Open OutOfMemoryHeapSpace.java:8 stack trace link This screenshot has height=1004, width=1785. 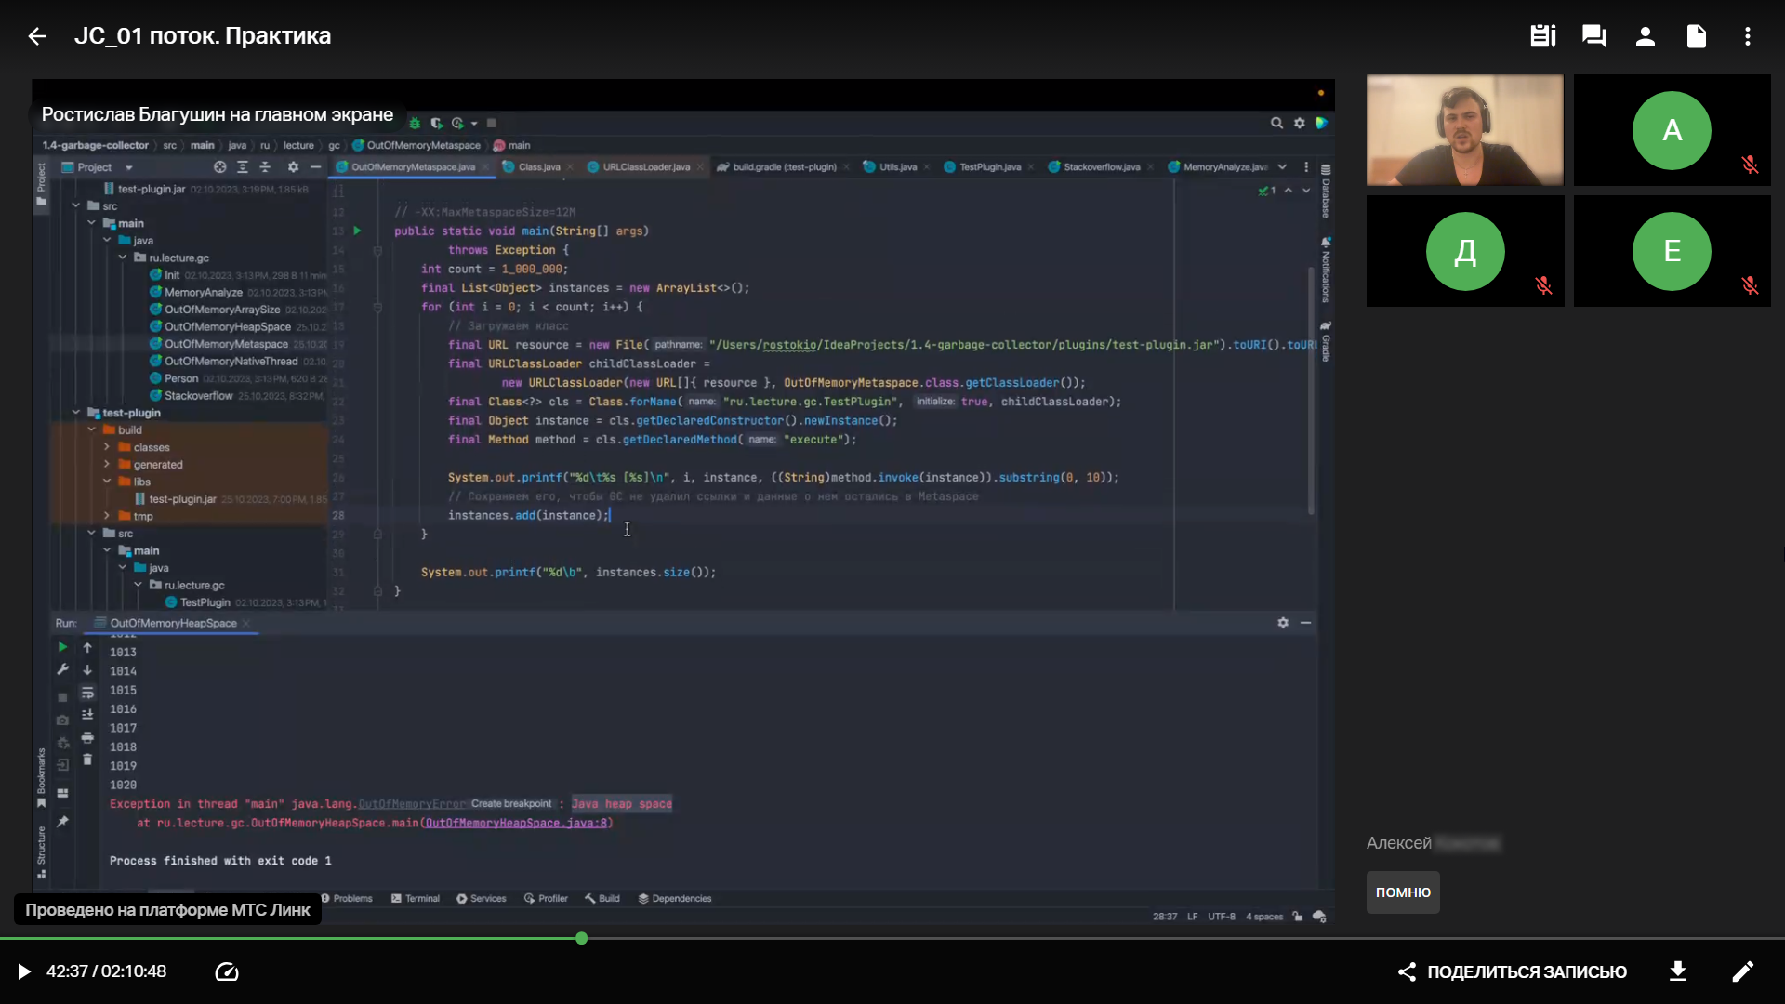coord(516,823)
